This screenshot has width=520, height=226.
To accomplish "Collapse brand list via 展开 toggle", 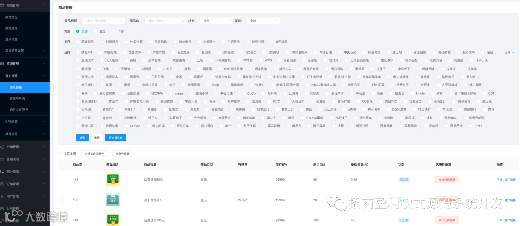I will pyautogui.click(x=509, y=52).
